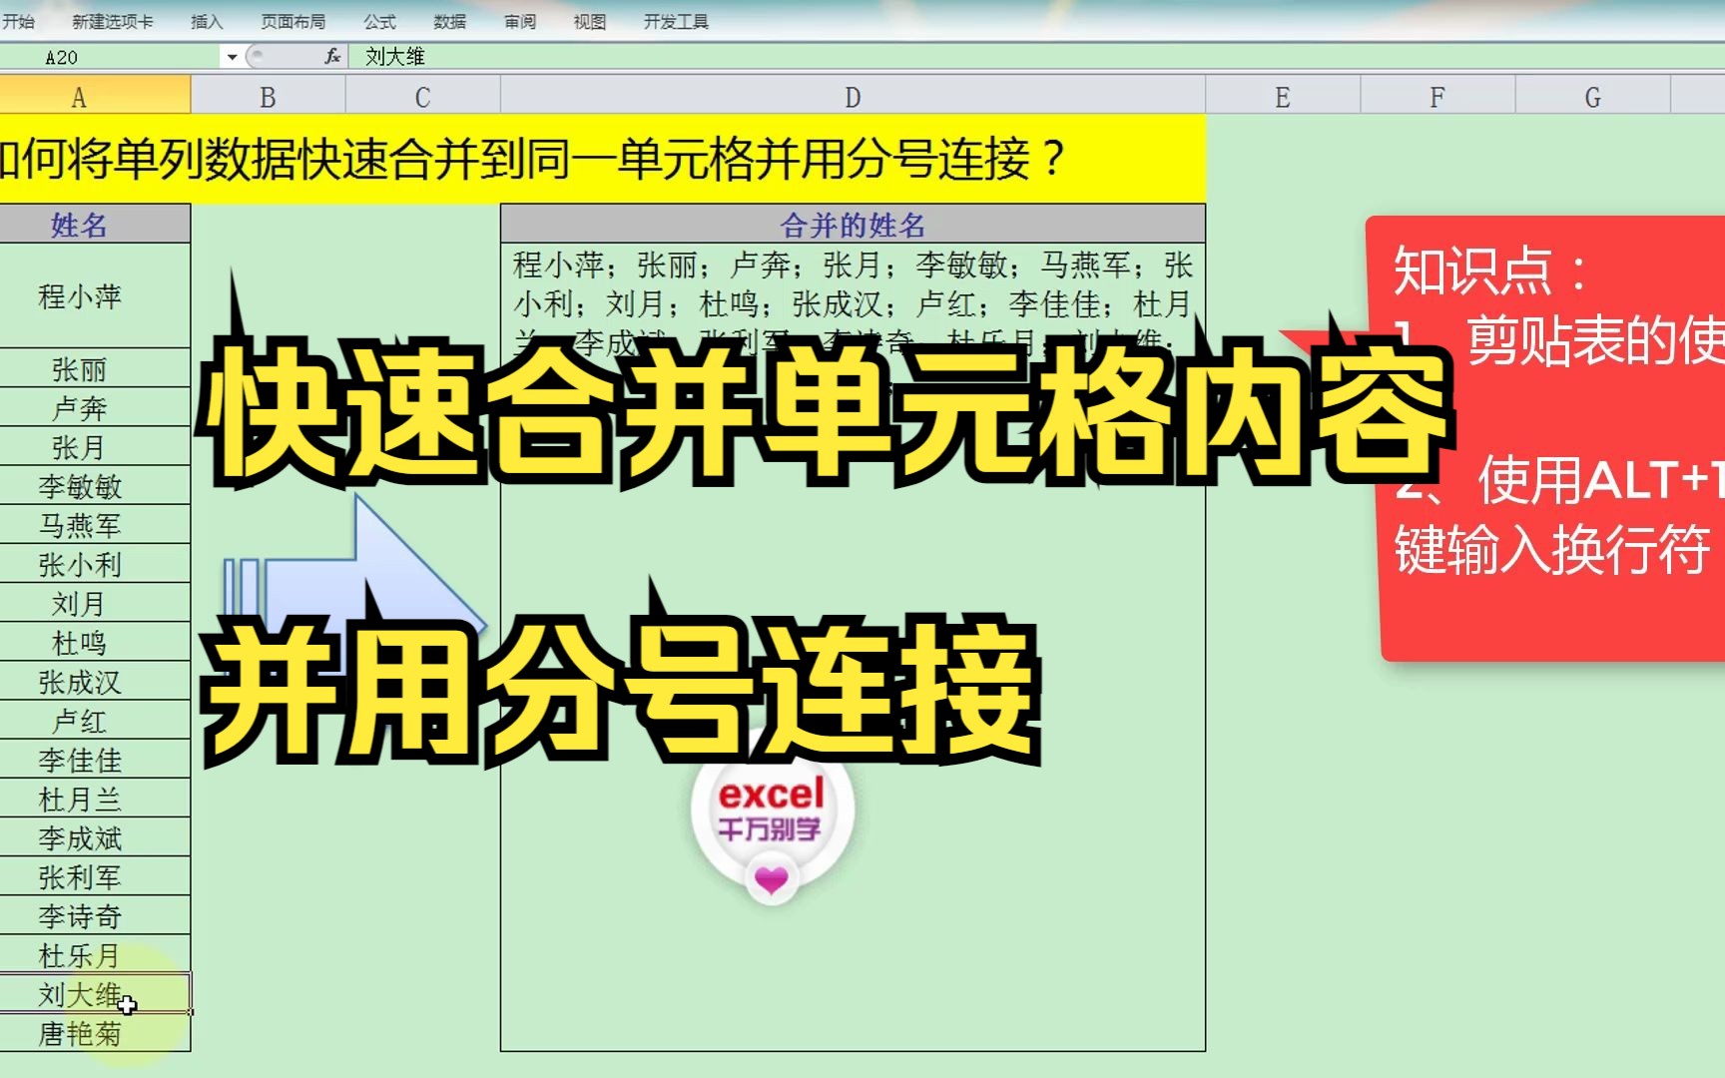Select the cell with 杜乐月
The image size is (1725, 1078).
coord(95,954)
